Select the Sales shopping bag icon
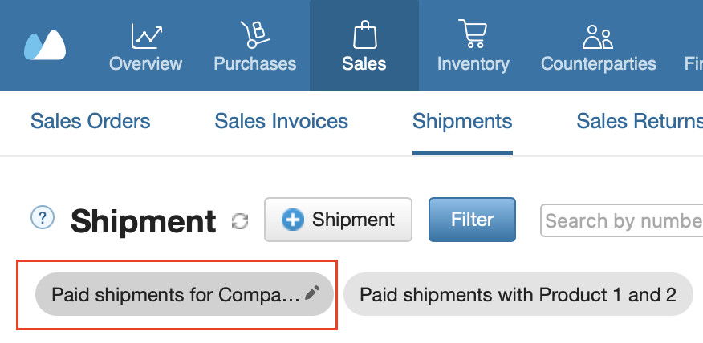Screen dimensions: 703x343 364,34
